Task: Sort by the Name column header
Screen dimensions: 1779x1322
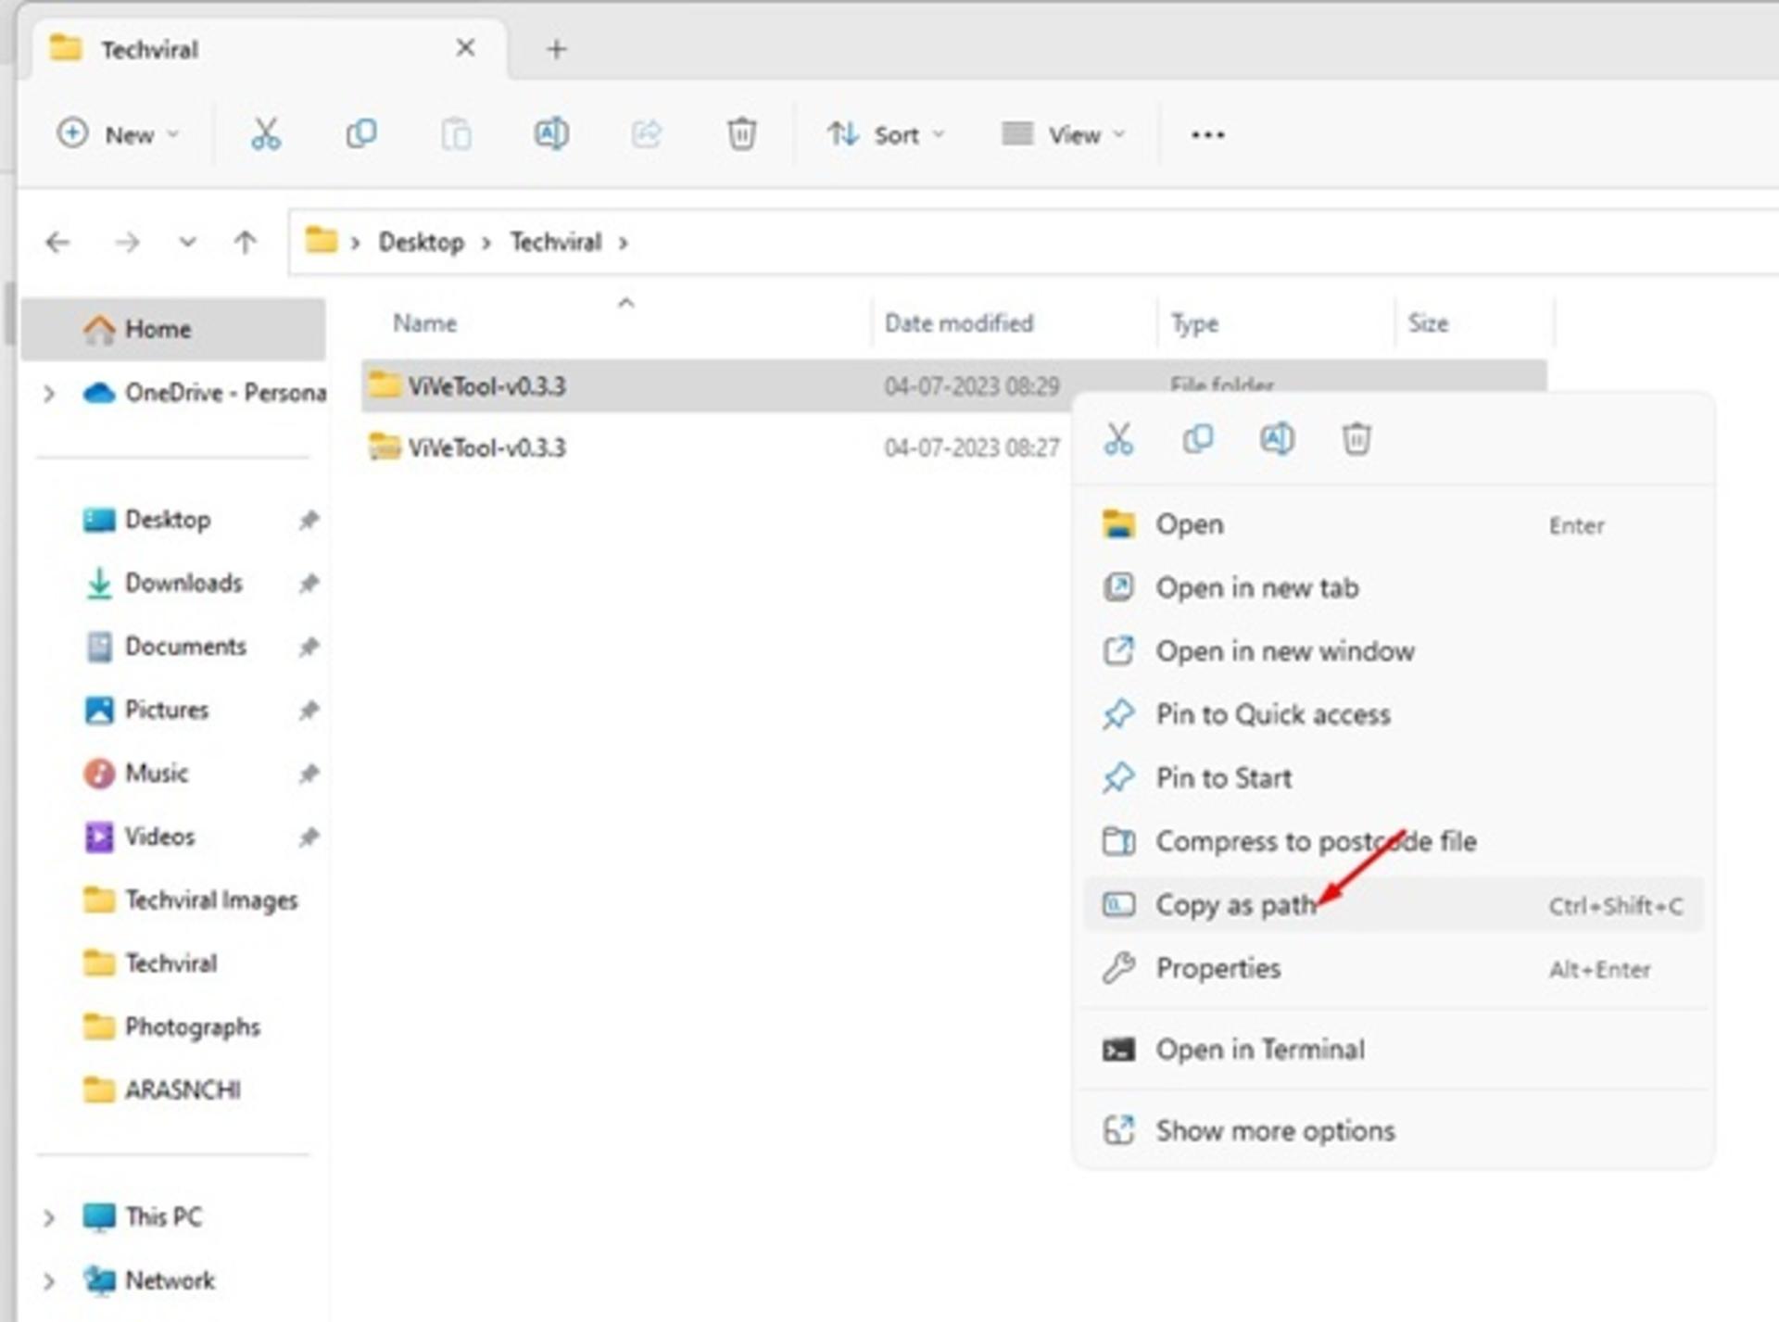Action: coord(425,323)
